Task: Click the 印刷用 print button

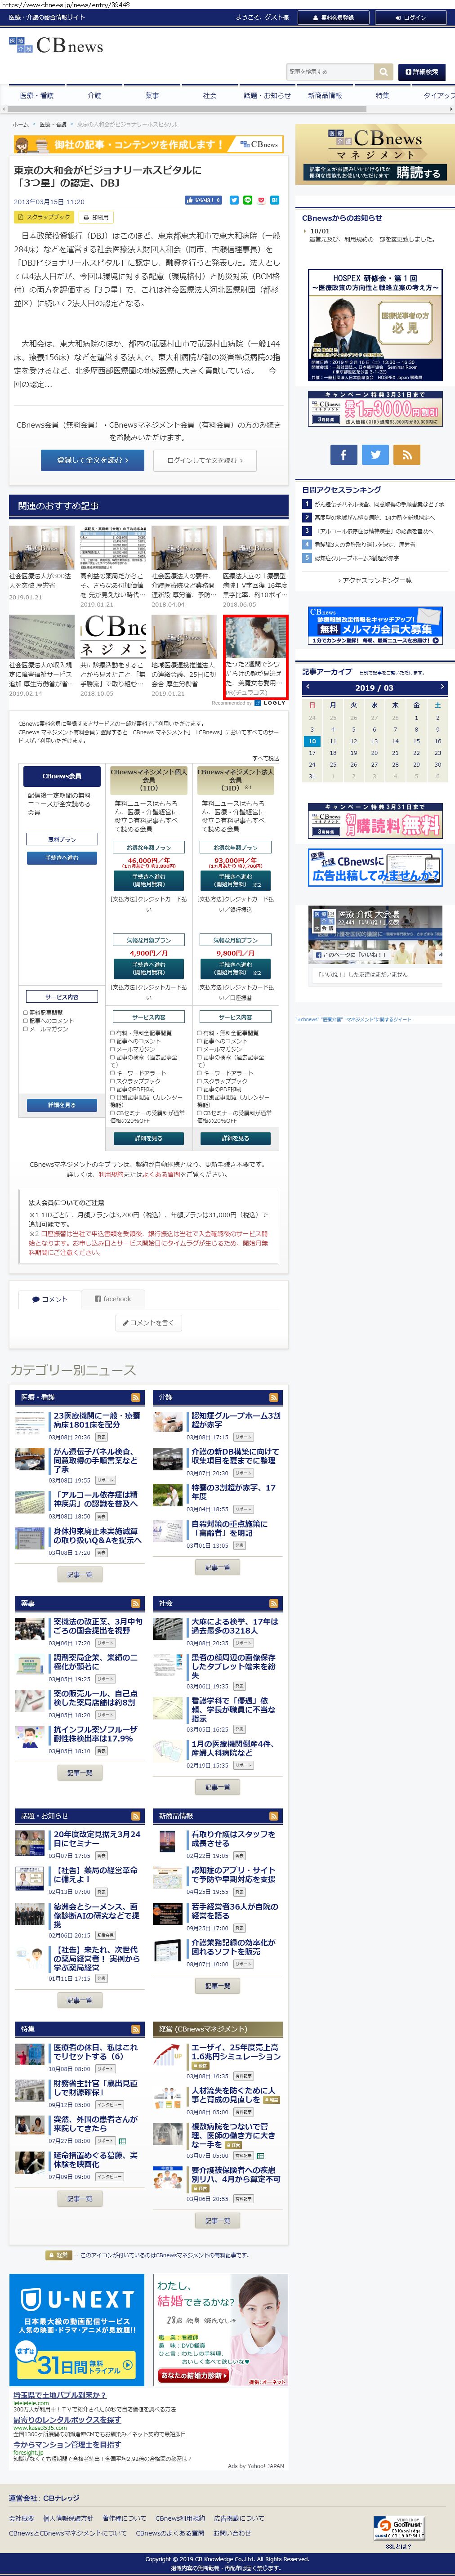Action: coord(96,217)
